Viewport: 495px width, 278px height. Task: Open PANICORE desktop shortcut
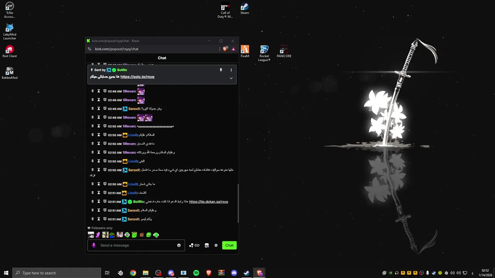[x=284, y=52]
